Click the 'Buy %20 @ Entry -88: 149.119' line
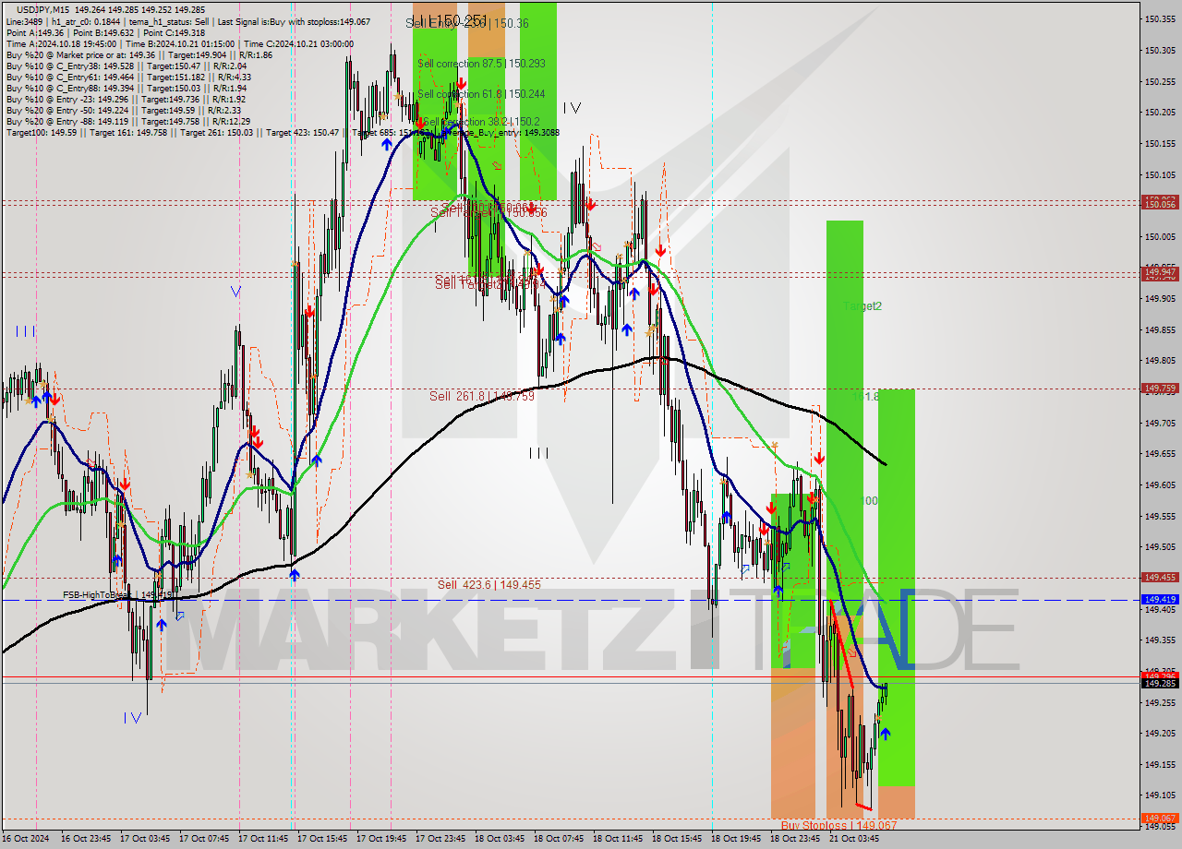This screenshot has width=1182, height=849. 127,121
